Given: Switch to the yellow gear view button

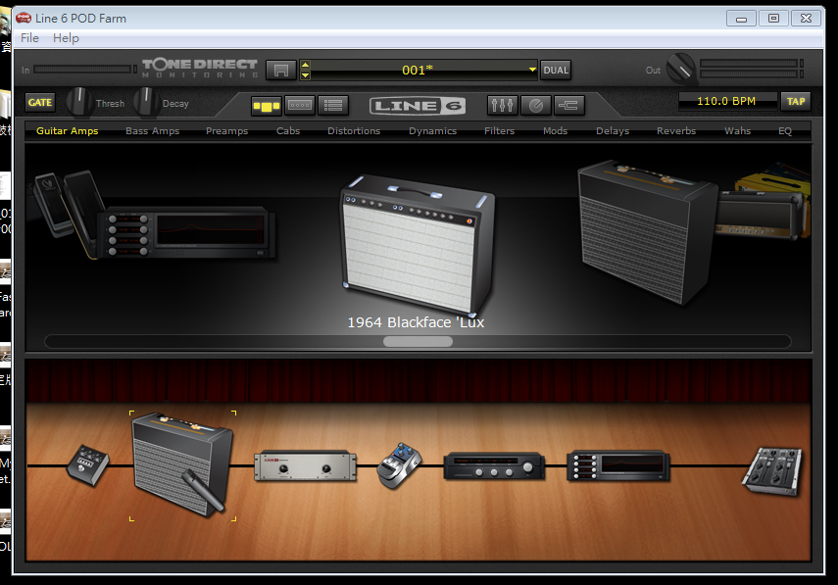Looking at the screenshot, I should tap(267, 105).
